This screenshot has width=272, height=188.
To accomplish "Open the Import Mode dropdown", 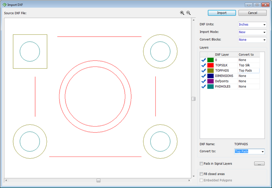I will coord(252,32).
